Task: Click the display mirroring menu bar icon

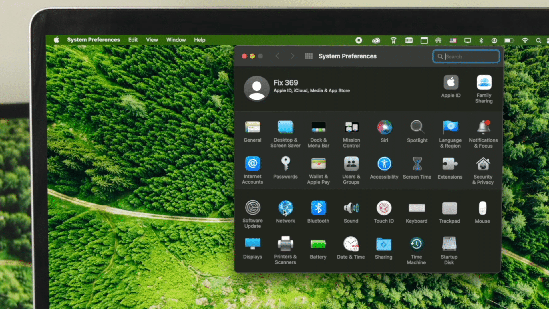Action: 468,41
